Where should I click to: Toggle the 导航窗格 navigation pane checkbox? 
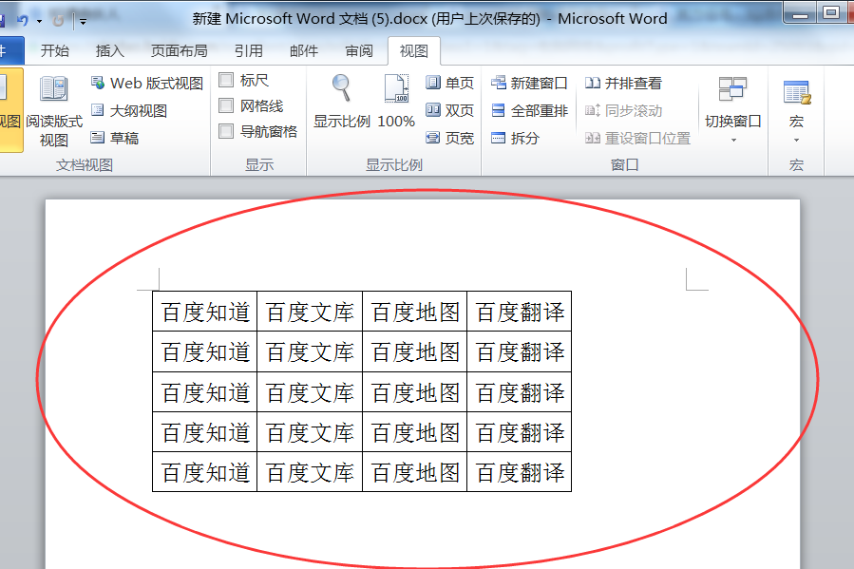pyautogui.click(x=226, y=131)
